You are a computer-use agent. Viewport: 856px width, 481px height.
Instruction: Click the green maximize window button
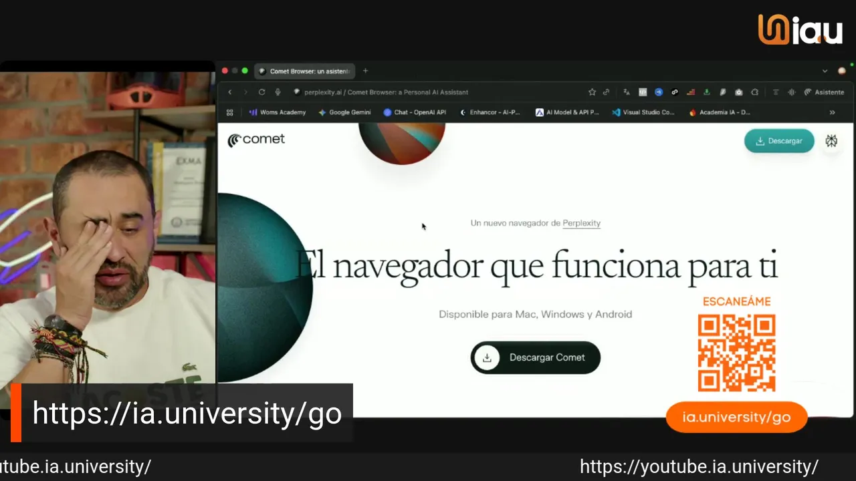pyautogui.click(x=245, y=71)
